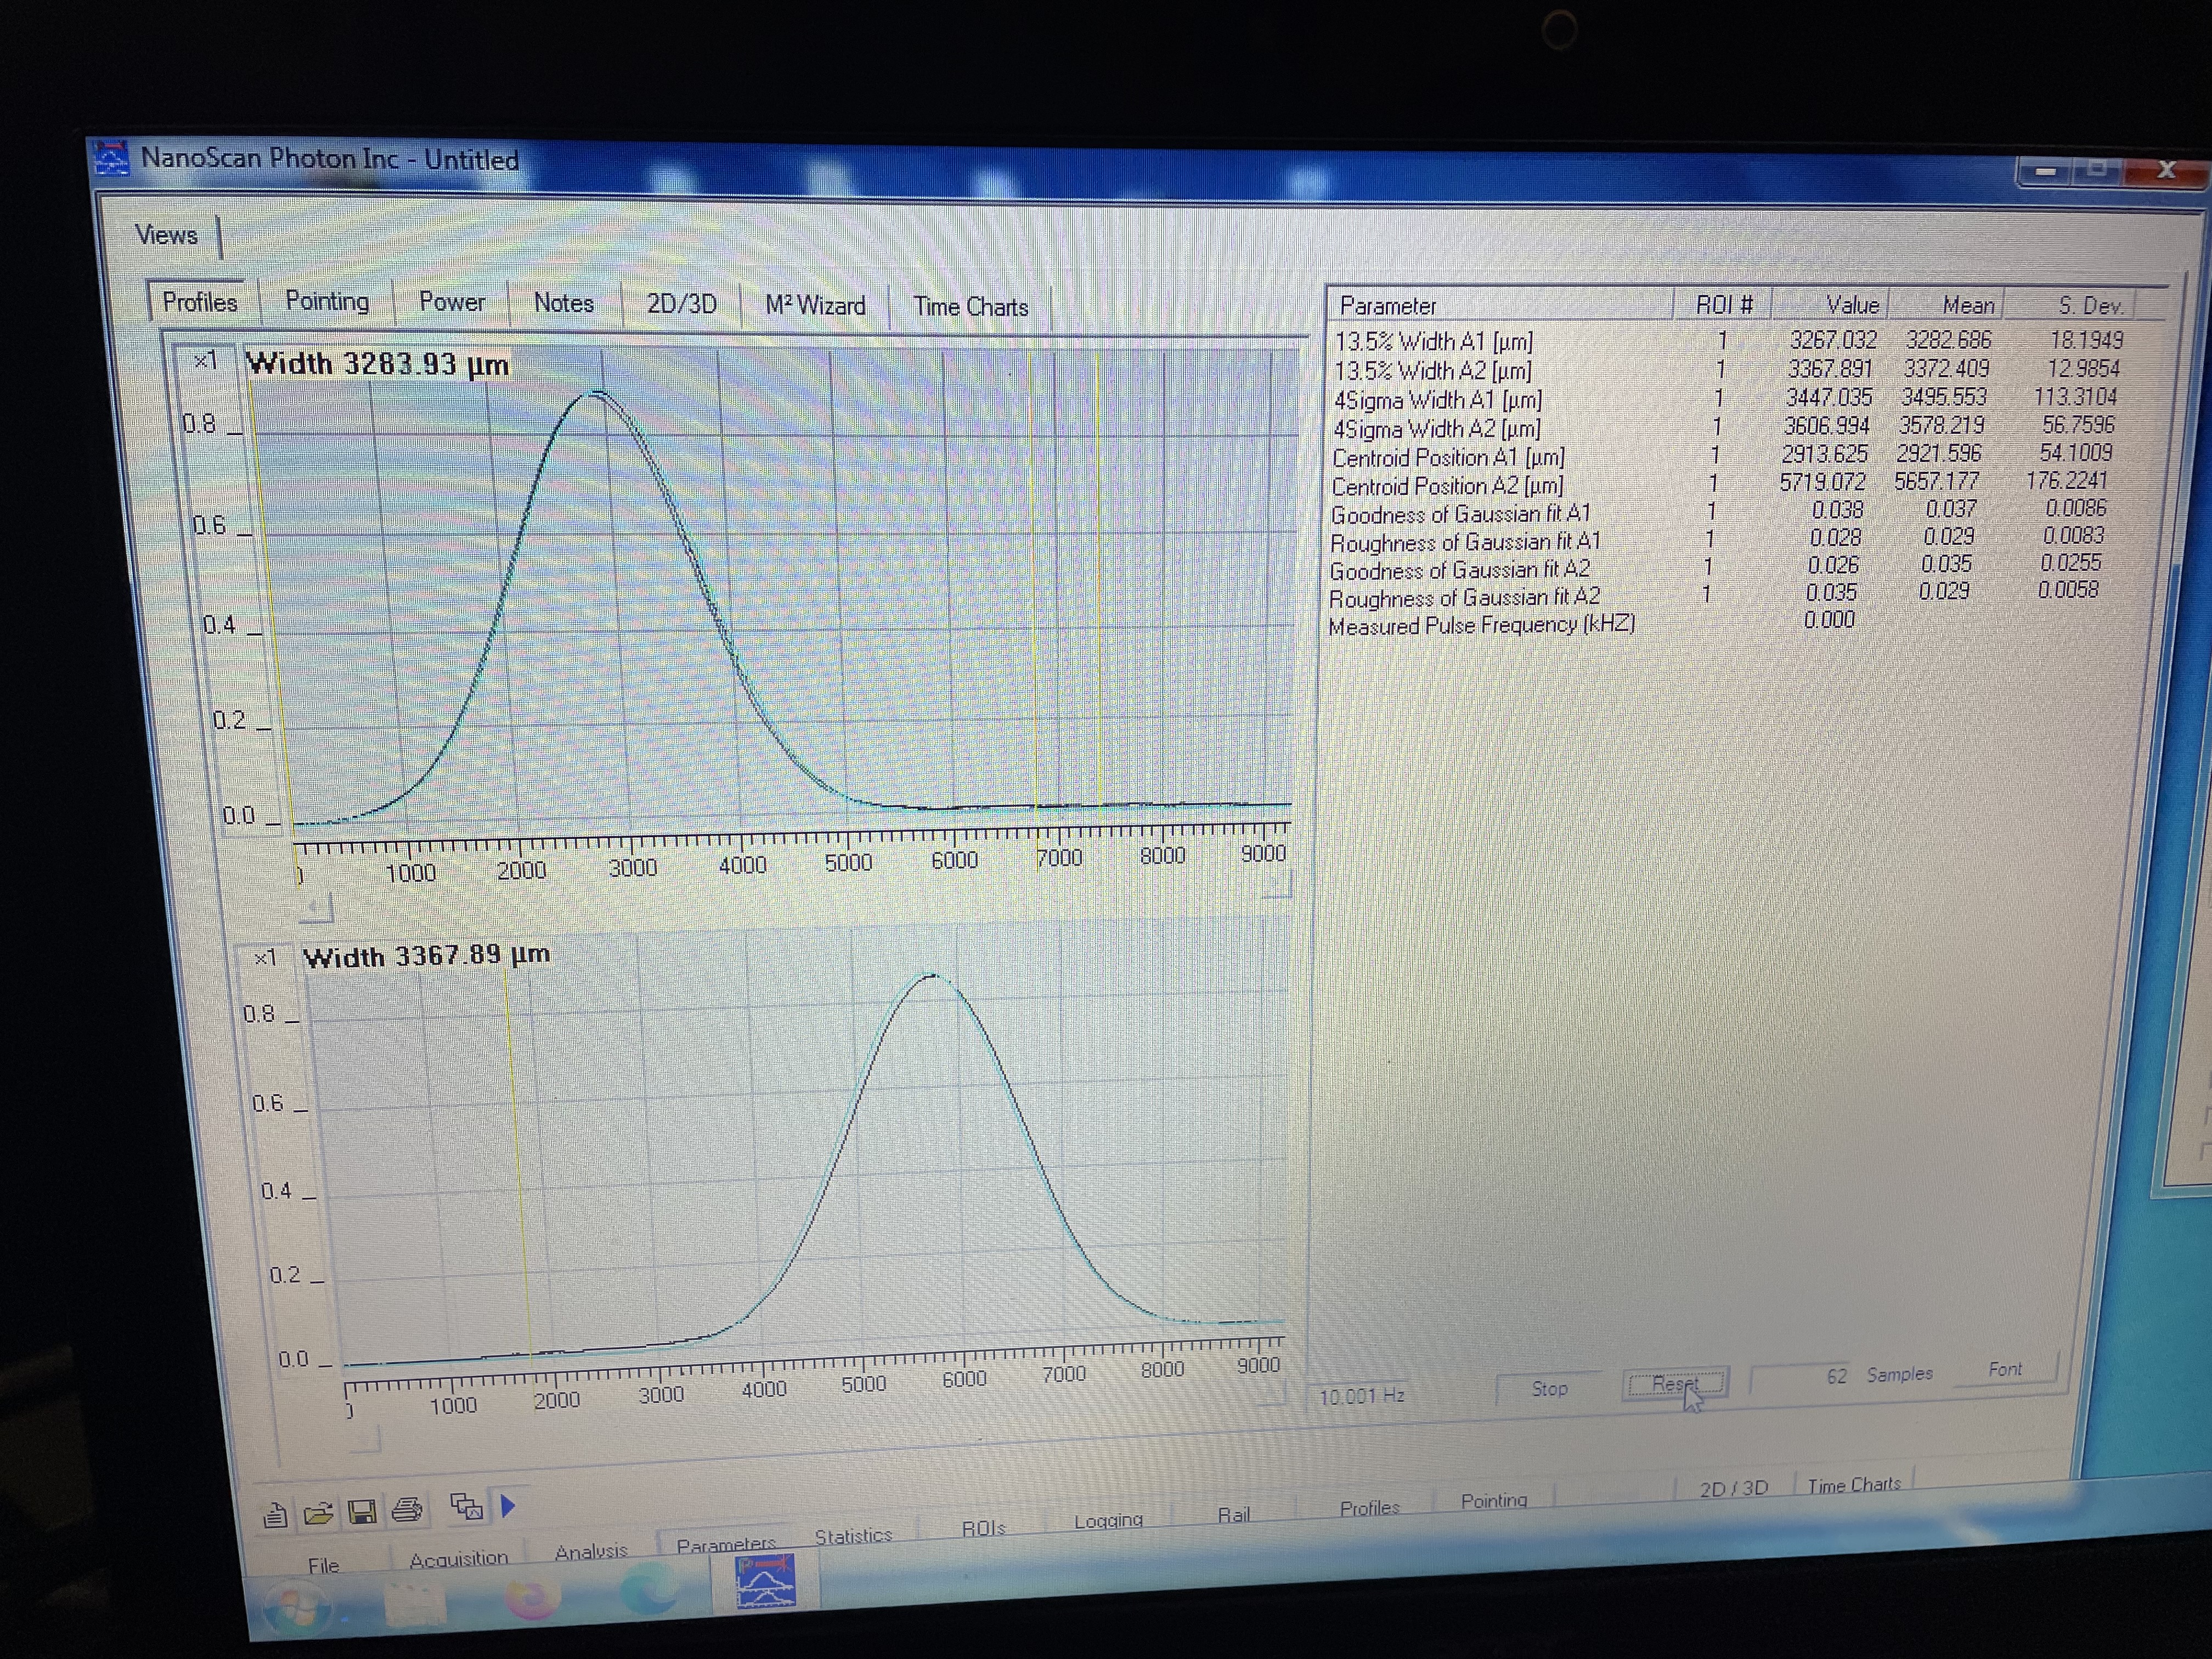Click the window-arrangement icon beside the play arrow

tap(467, 1506)
